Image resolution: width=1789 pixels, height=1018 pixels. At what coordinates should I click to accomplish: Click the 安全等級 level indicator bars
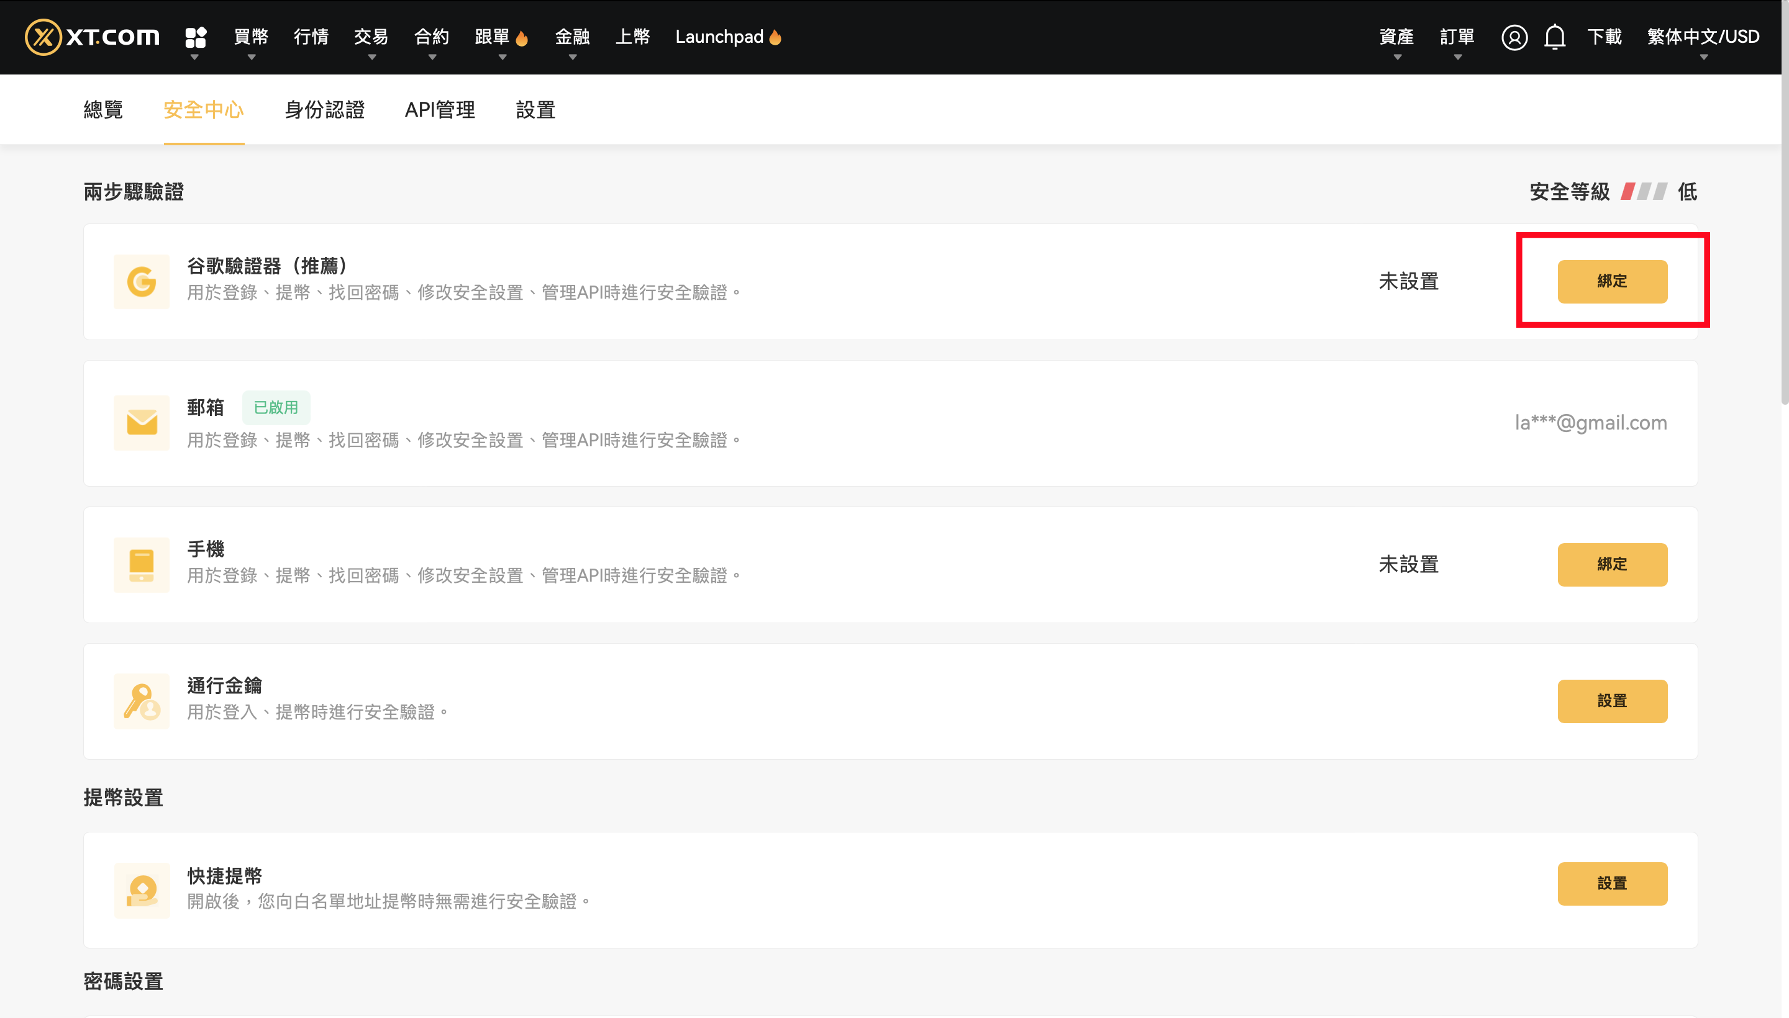coord(1644,192)
